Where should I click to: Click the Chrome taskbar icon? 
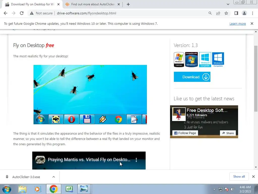click(x=53, y=189)
